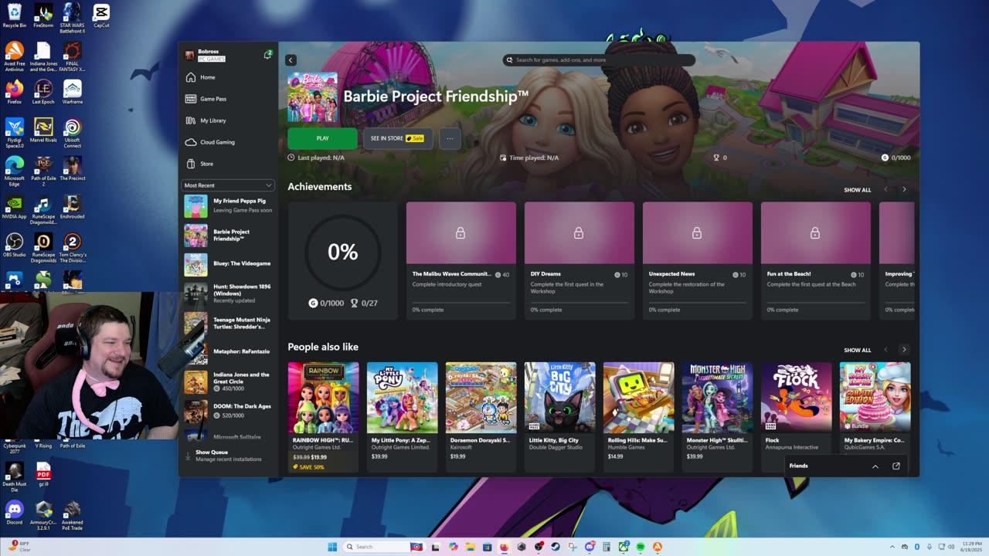
Task: Open the Store in the sidebar
Action: point(227,164)
